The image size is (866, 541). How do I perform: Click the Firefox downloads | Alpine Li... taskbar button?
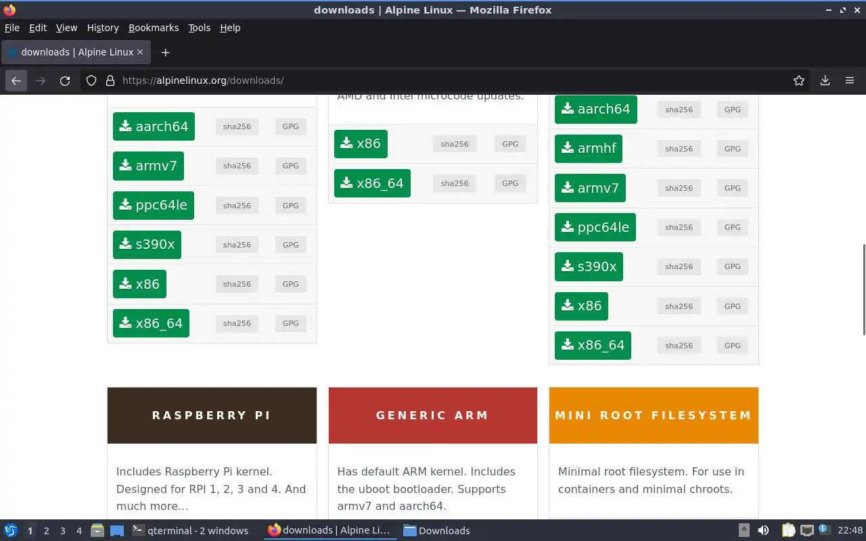click(x=329, y=530)
